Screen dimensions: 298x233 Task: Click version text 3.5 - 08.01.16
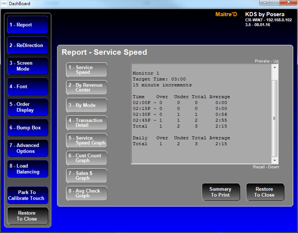[x=257, y=25]
